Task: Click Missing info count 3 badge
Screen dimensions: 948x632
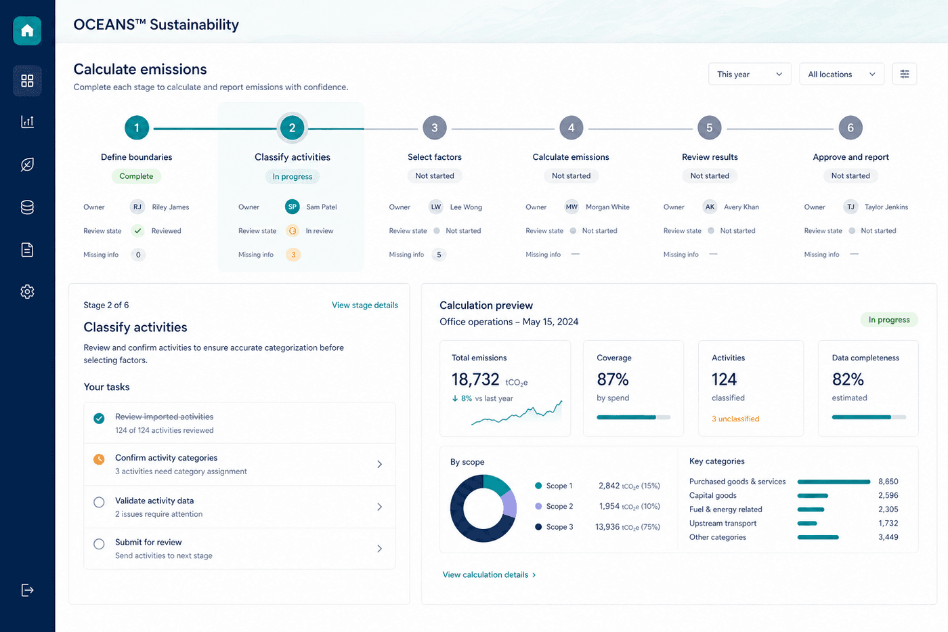Action: pyautogui.click(x=293, y=255)
